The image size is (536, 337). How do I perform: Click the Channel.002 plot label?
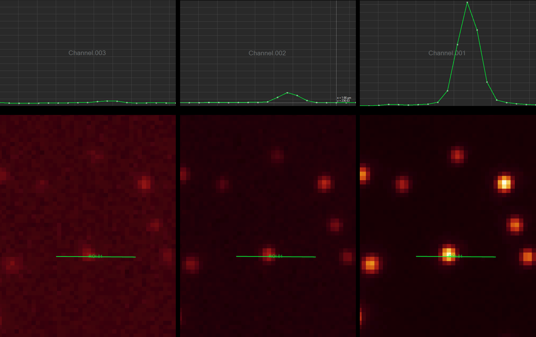[x=267, y=53]
